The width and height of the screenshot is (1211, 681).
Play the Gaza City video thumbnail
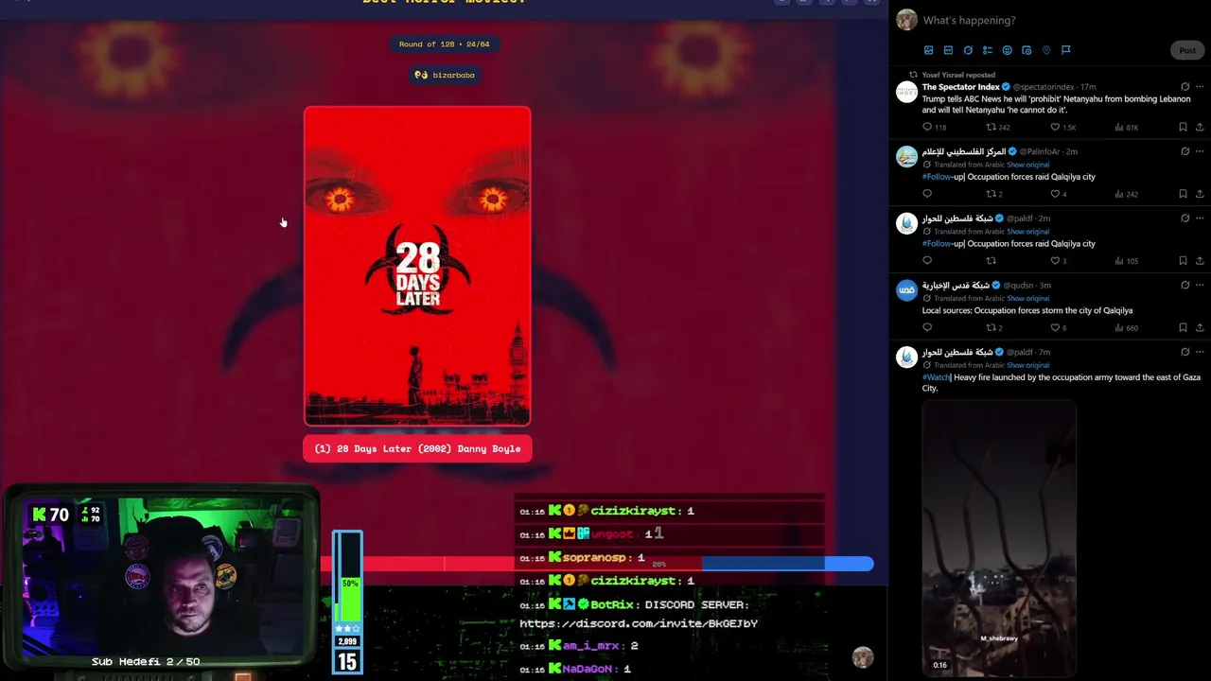pos(999,536)
